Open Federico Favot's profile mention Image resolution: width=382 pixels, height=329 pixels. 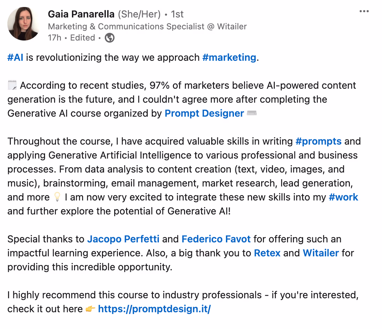216,239
